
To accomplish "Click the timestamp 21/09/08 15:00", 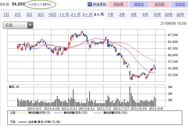I will [173, 24].
